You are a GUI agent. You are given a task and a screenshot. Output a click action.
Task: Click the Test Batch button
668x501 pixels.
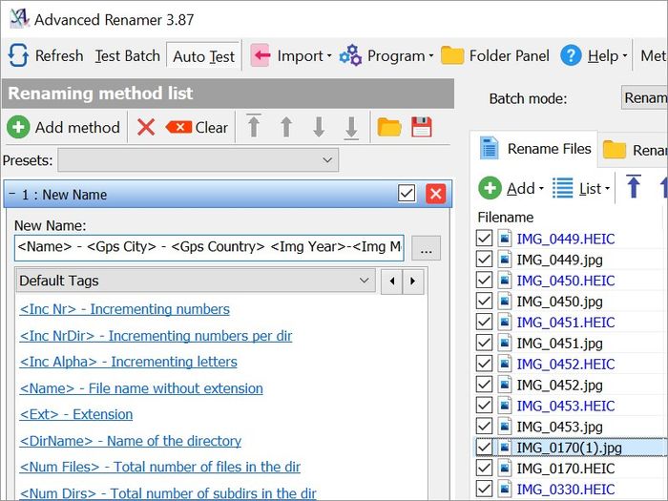click(127, 55)
